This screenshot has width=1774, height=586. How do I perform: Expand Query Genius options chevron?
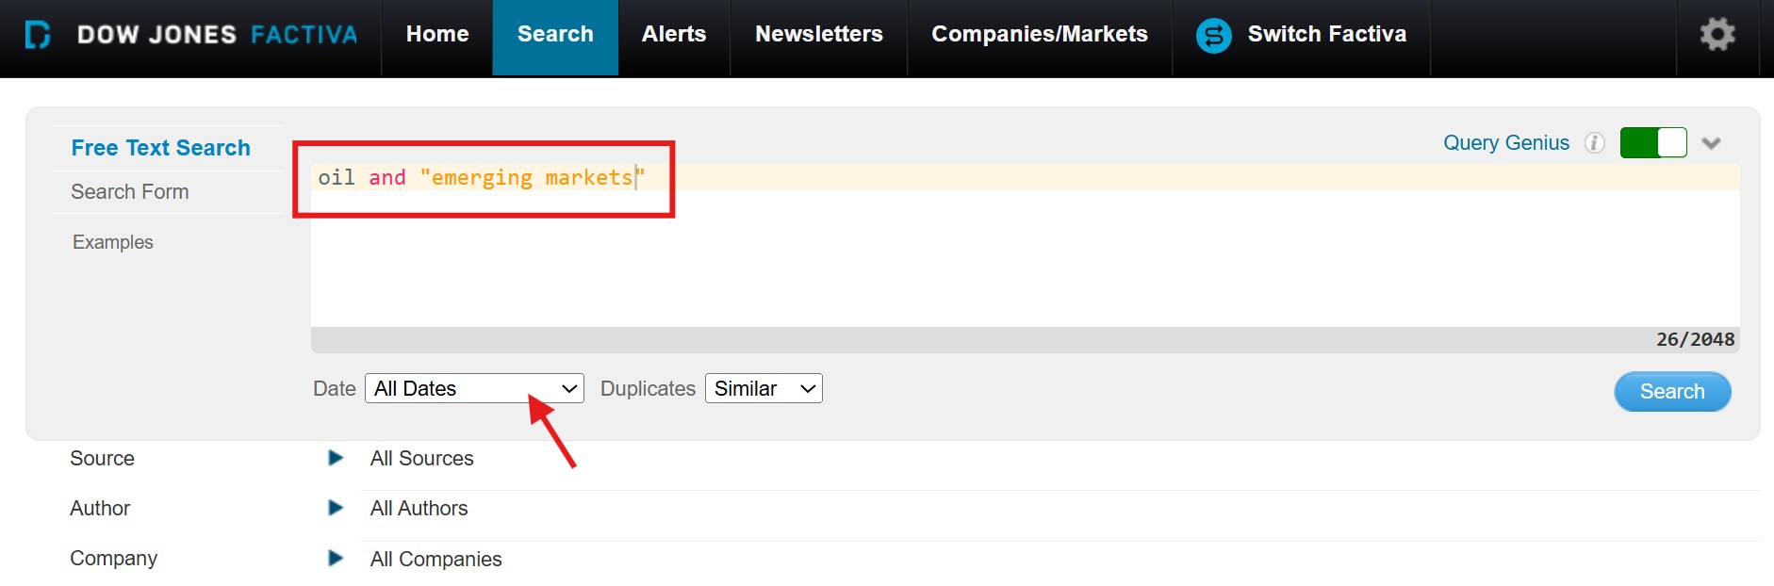tap(1711, 143)
